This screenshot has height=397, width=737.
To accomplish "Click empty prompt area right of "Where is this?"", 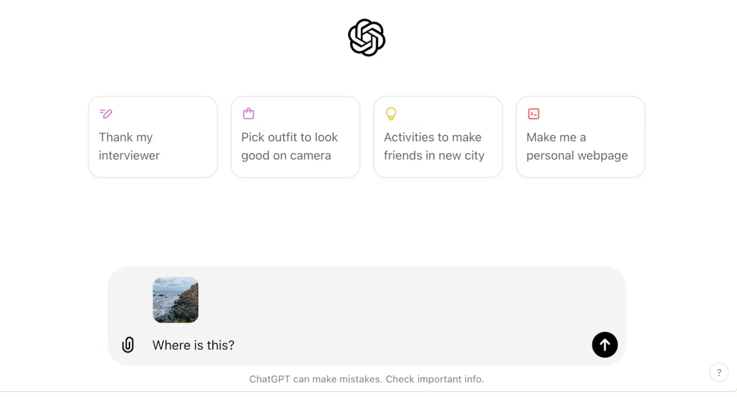I will [x=411, y=345].
